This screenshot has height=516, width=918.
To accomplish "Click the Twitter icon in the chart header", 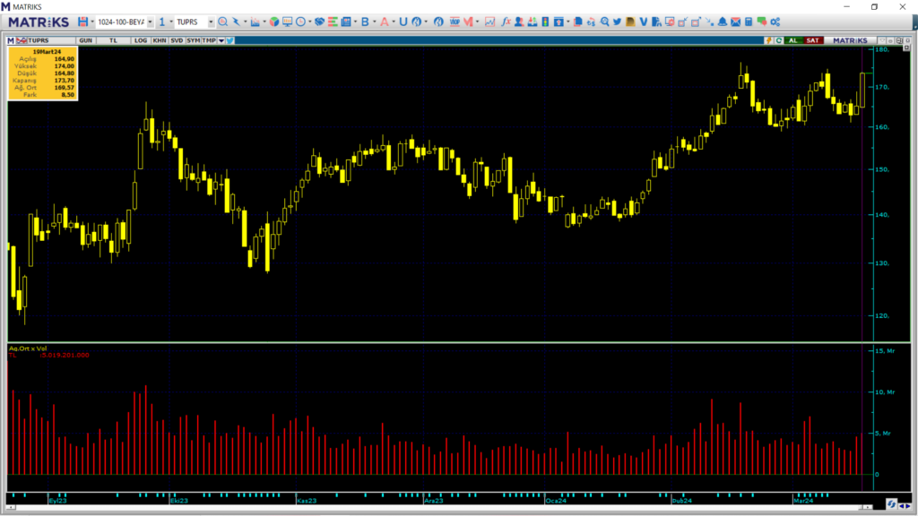I will pos(230,40).
